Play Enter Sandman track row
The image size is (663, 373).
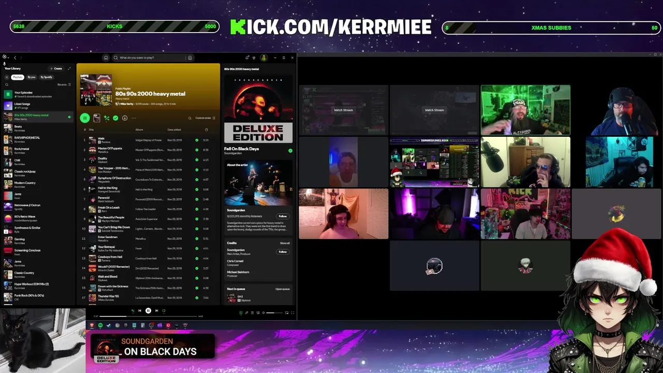149,239
